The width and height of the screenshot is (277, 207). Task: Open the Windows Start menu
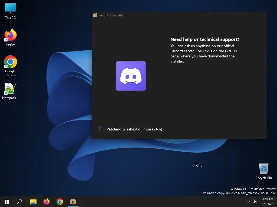coord(7,202)
